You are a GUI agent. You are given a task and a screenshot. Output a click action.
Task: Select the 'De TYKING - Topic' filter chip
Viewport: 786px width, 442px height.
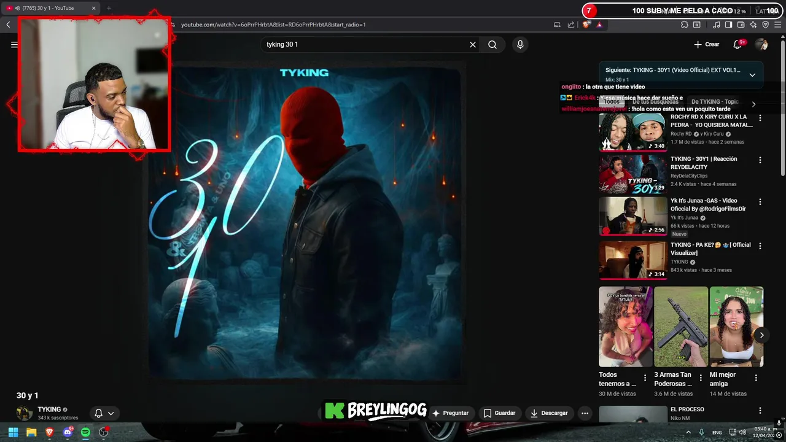(715, 102)
